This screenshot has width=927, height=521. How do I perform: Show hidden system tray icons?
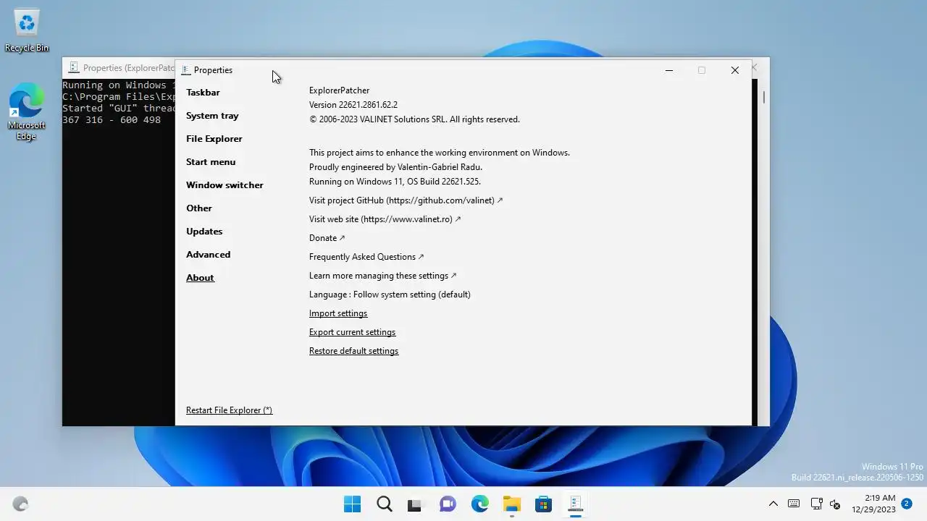coord(773,504)
